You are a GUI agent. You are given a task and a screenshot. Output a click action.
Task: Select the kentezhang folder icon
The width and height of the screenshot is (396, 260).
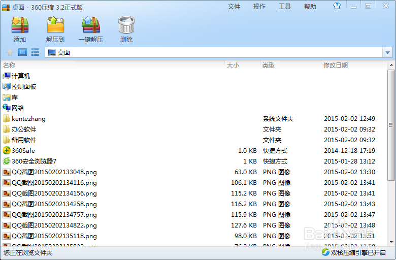click(x=7, y=118)
